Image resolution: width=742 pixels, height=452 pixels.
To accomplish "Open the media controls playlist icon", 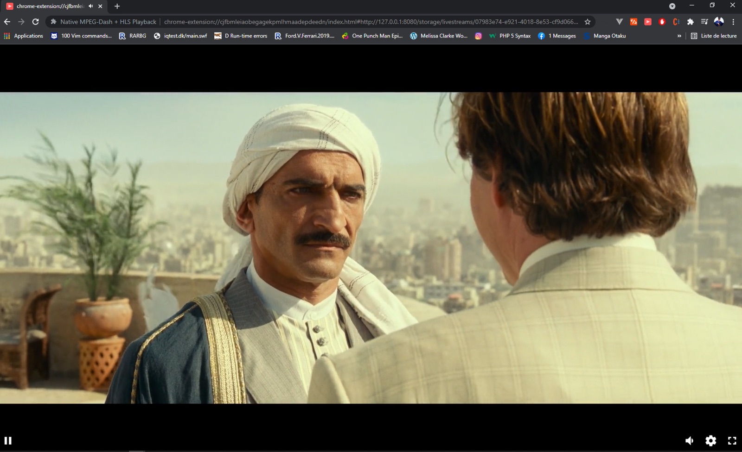I will click(704, 22).
